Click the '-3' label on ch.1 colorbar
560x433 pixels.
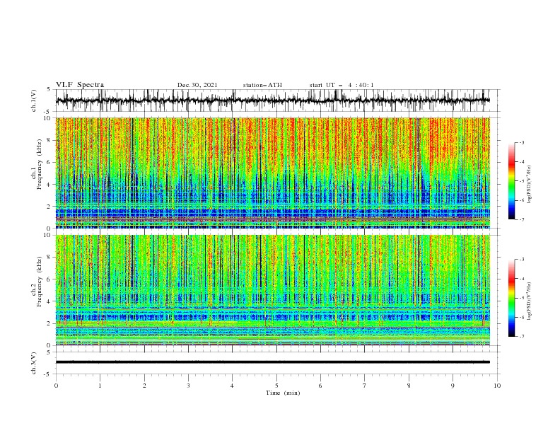(522, 142)
